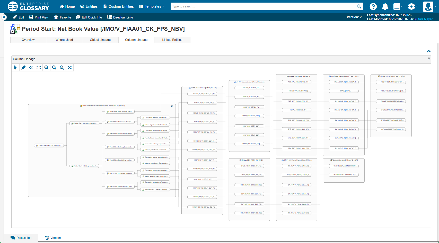Select Period Start: Acquisition Value node

(84, 123)
